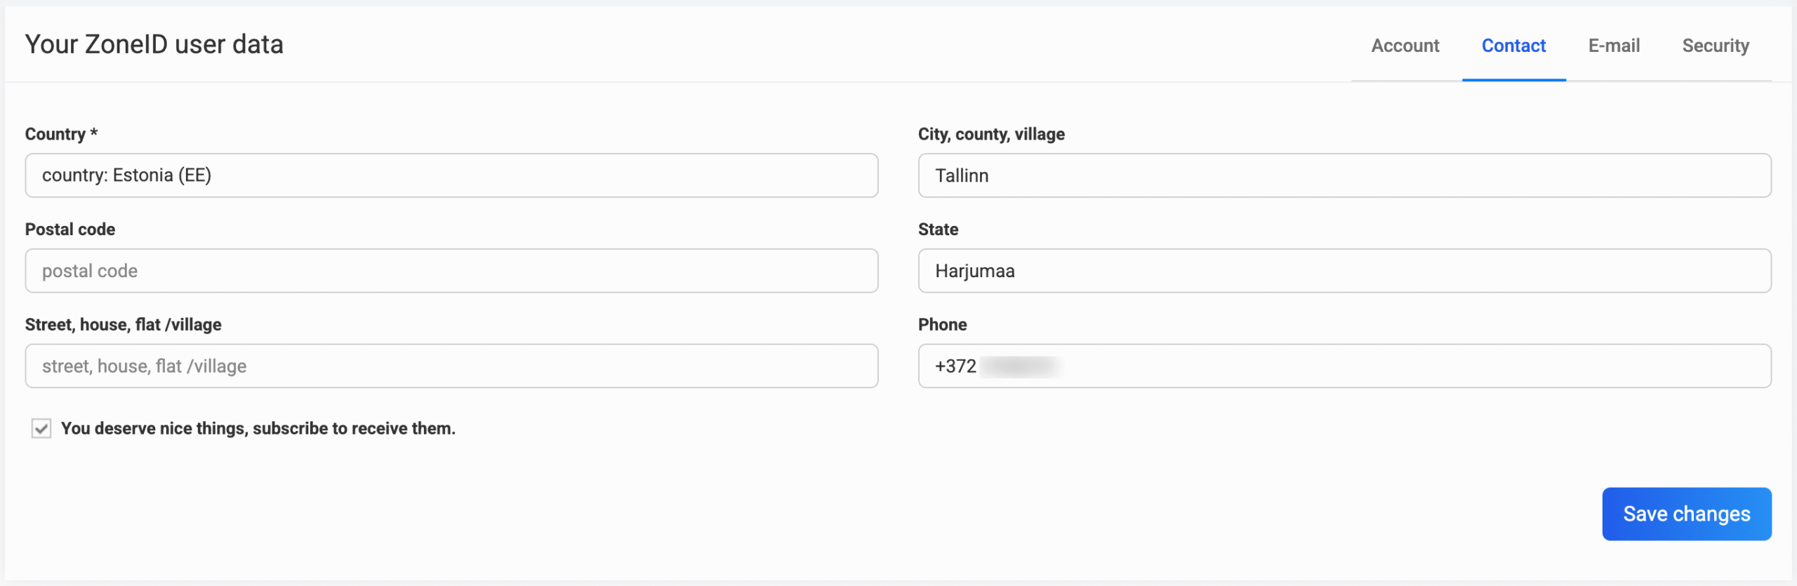Uncheck the subscribe to nice things checkbox
The height and width of the screenshot is (586, 1797).
(x=41, y=428)
